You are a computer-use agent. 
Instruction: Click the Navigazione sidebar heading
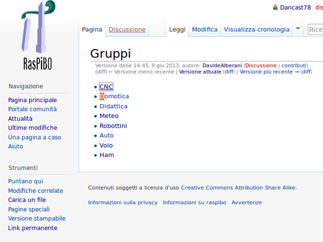26,86
